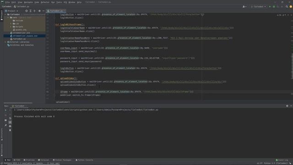Open the Window menu
The image size is (293, 165).
72,2
